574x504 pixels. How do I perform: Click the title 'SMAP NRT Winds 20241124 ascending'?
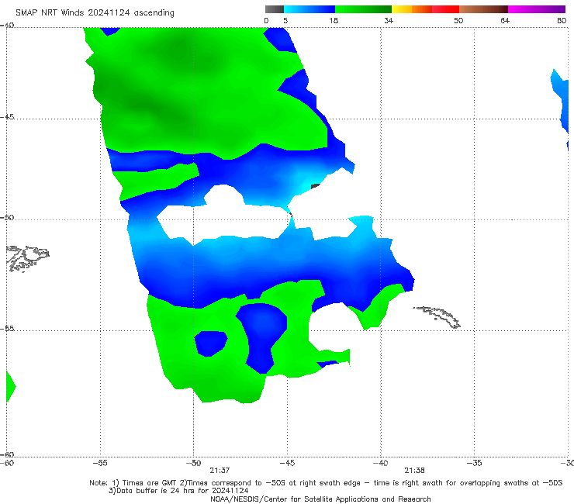(x=95, y=12)
